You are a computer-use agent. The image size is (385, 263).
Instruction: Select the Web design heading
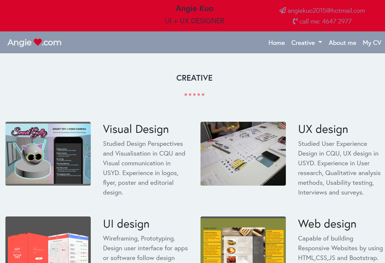327,224
